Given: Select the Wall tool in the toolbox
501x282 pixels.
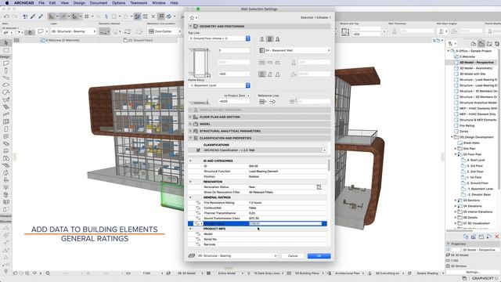Looking at the screenshot, I should pyautogui.click(x=5, y=63).
